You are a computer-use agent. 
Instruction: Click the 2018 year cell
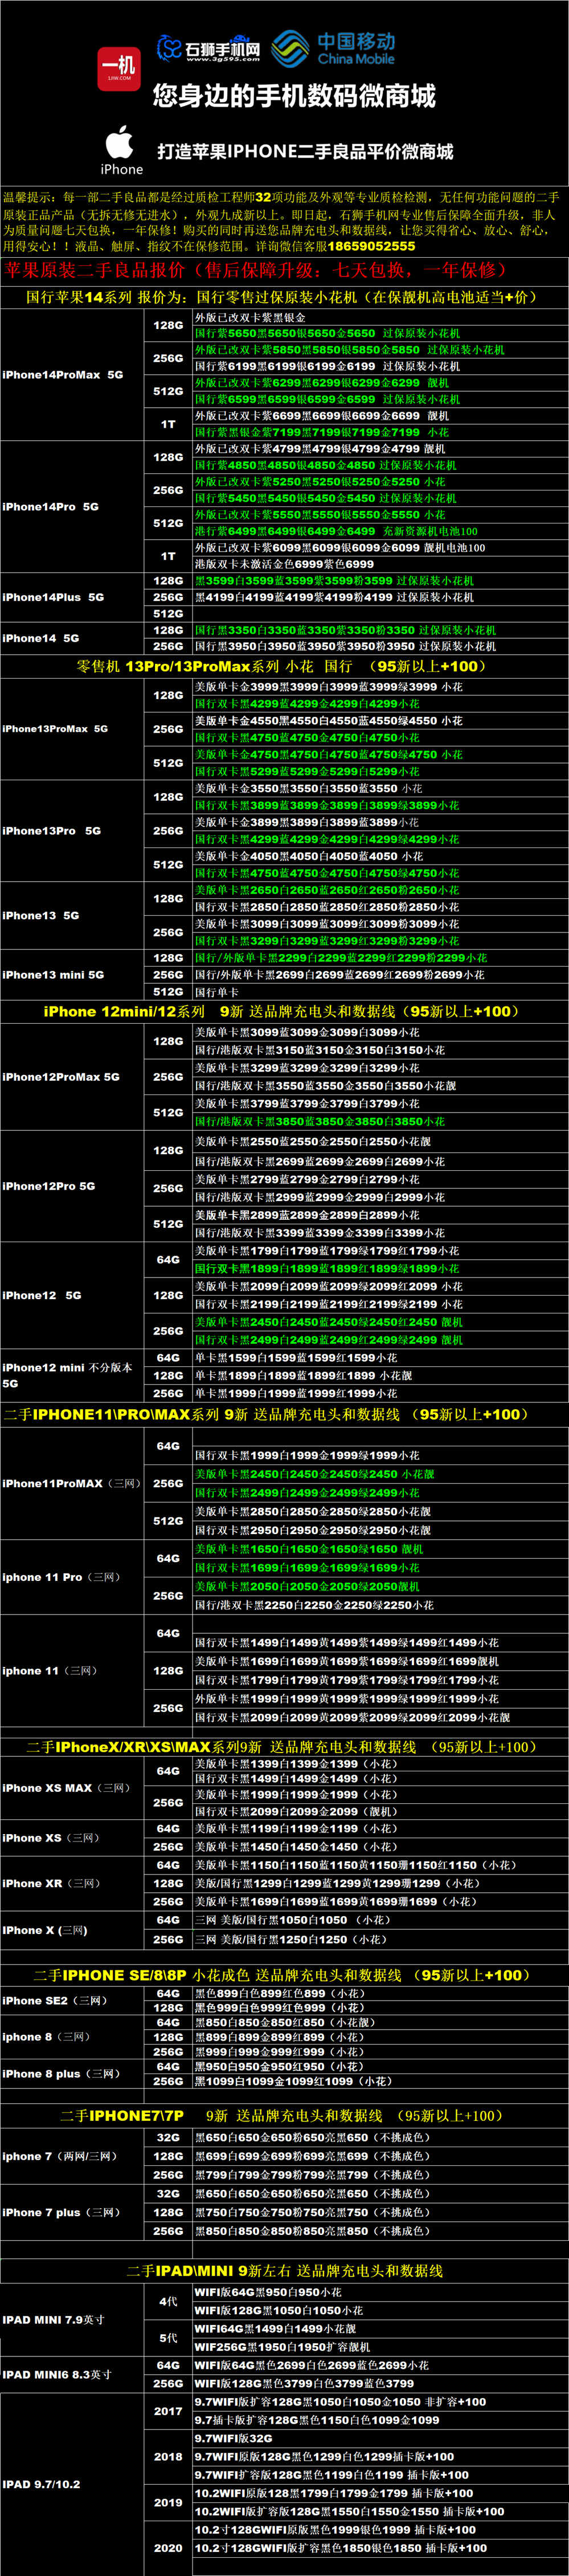(167, 2456)
